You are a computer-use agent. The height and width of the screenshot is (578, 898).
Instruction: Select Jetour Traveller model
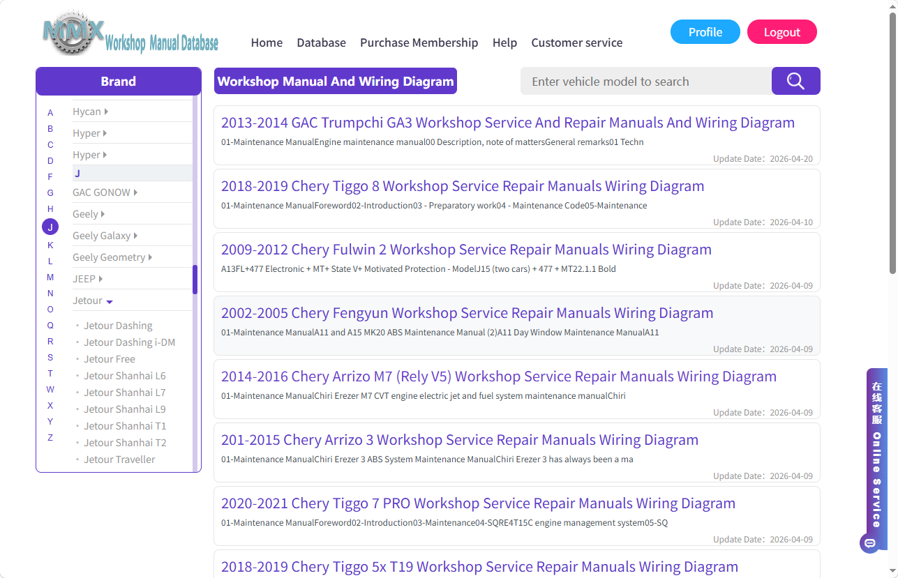[x=119, y=459]
